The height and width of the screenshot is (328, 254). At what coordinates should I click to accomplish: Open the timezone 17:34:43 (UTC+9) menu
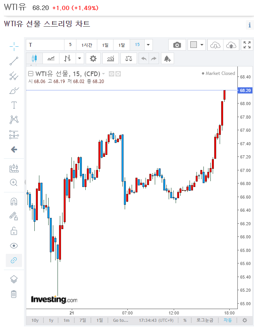tap(156, 320)
